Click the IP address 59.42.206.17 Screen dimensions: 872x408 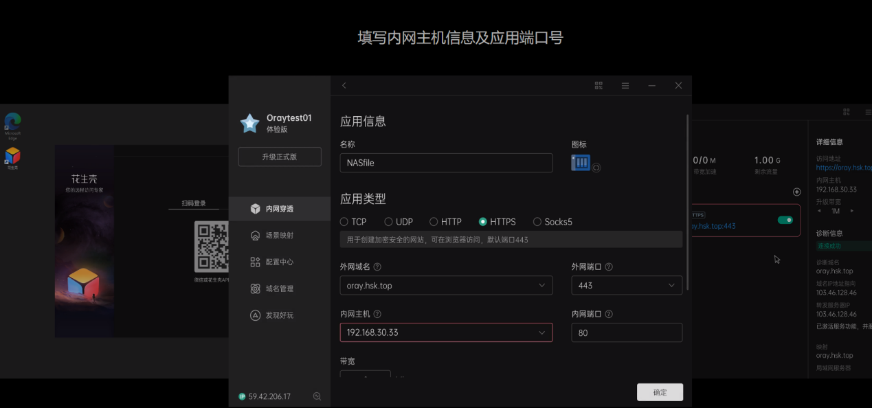(269, 396)
